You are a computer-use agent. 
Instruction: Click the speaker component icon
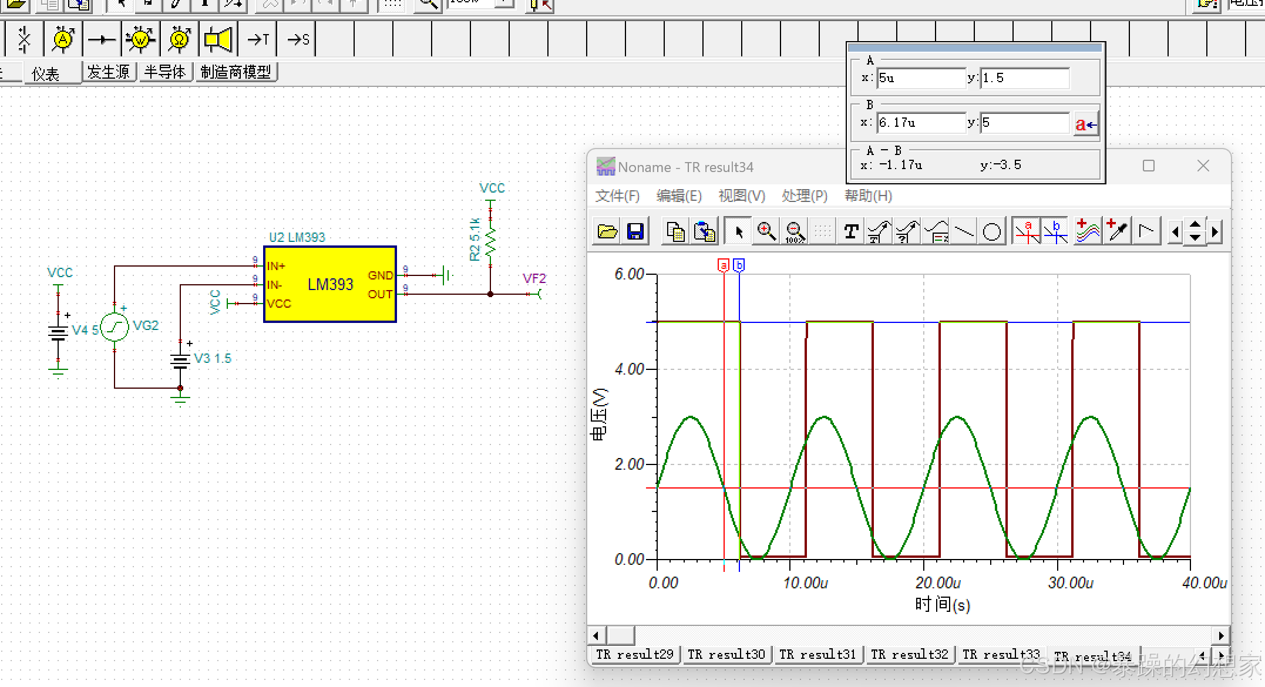pyautogui.click(x=218, y=39)
